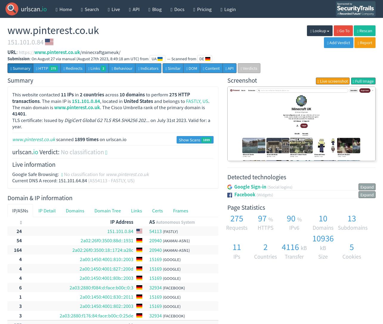Open the Domain Tree tab
Image resolution: width=383 pixels, height=324 pixels.
[x=108, y=211]
